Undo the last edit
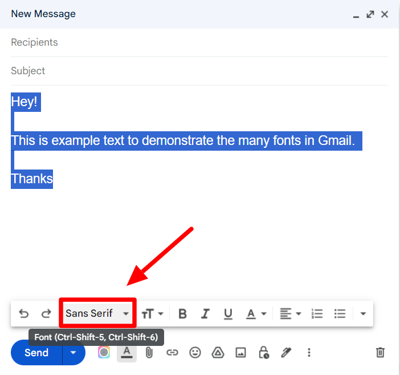This screenshot has height=375, width=400. (x=24, y=313)
